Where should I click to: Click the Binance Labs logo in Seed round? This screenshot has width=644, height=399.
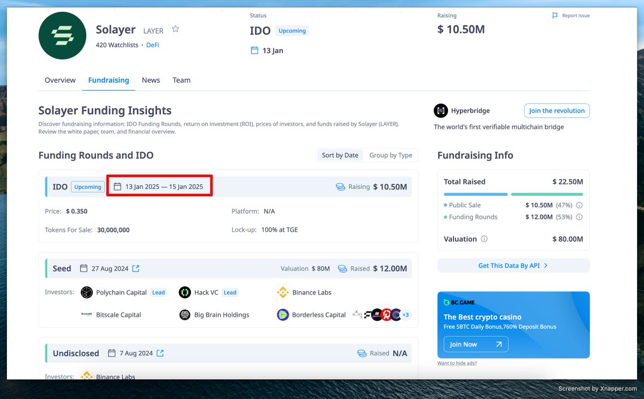coord(283,292)
